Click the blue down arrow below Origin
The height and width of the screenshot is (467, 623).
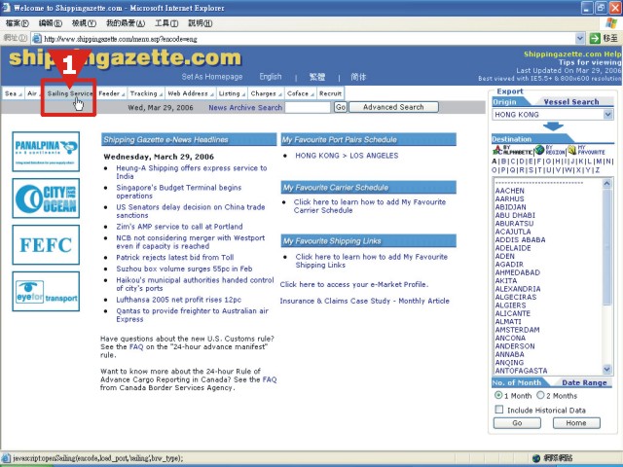coord(553,126)
